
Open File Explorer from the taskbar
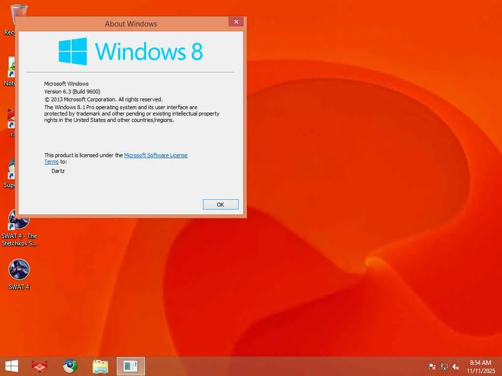pyautogui.click(x=100, y=366)
